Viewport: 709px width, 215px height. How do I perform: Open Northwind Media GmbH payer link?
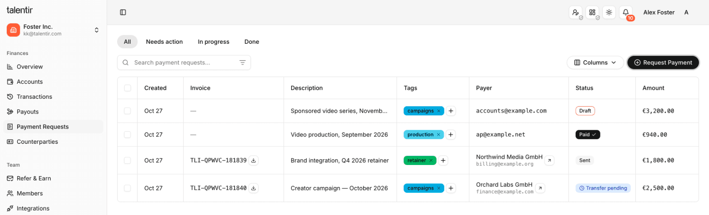[x=549, y=160]
